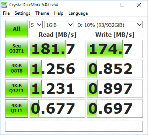
Task: Open the Theme menu
Action: pyautogui.click(x=42, y=13)
